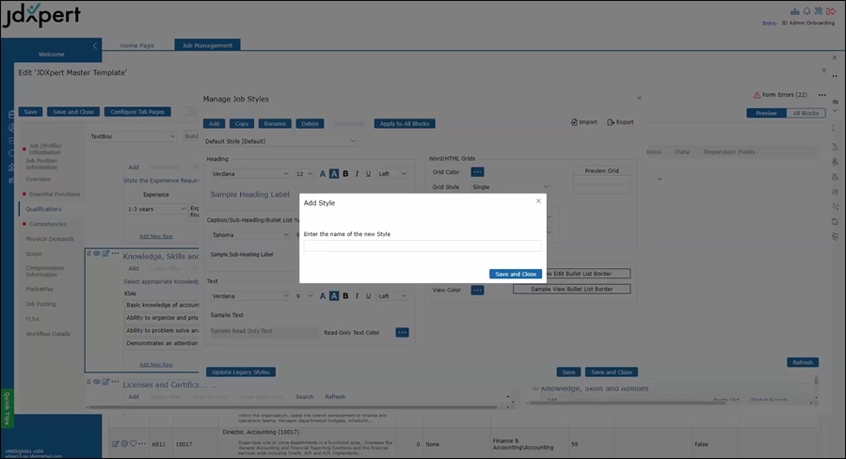Toggle underline in the Heading style row
This screenshot has width=846, height=459.
(368, 173)
